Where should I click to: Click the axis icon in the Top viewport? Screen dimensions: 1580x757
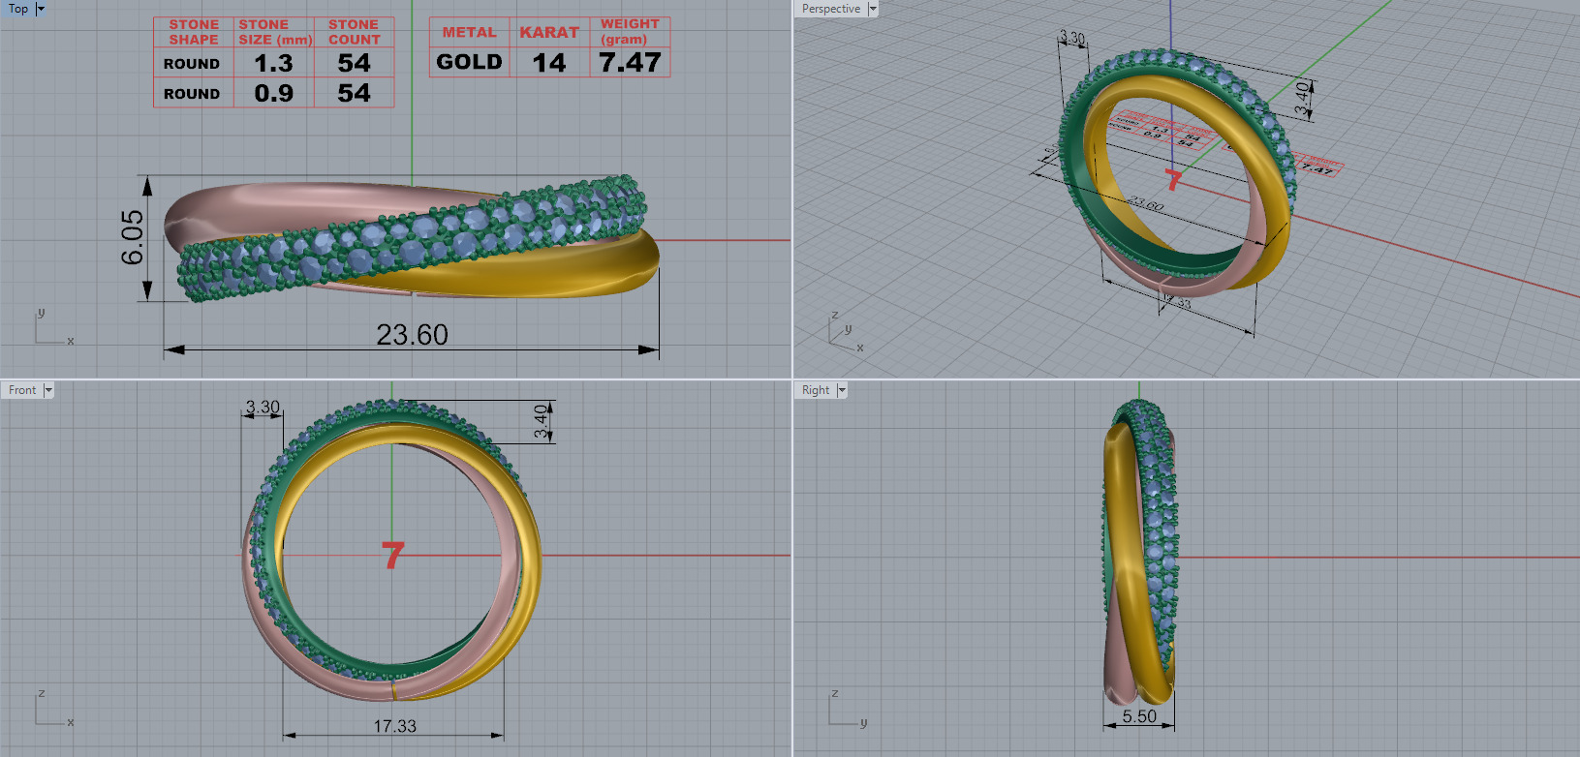[53, 328]
